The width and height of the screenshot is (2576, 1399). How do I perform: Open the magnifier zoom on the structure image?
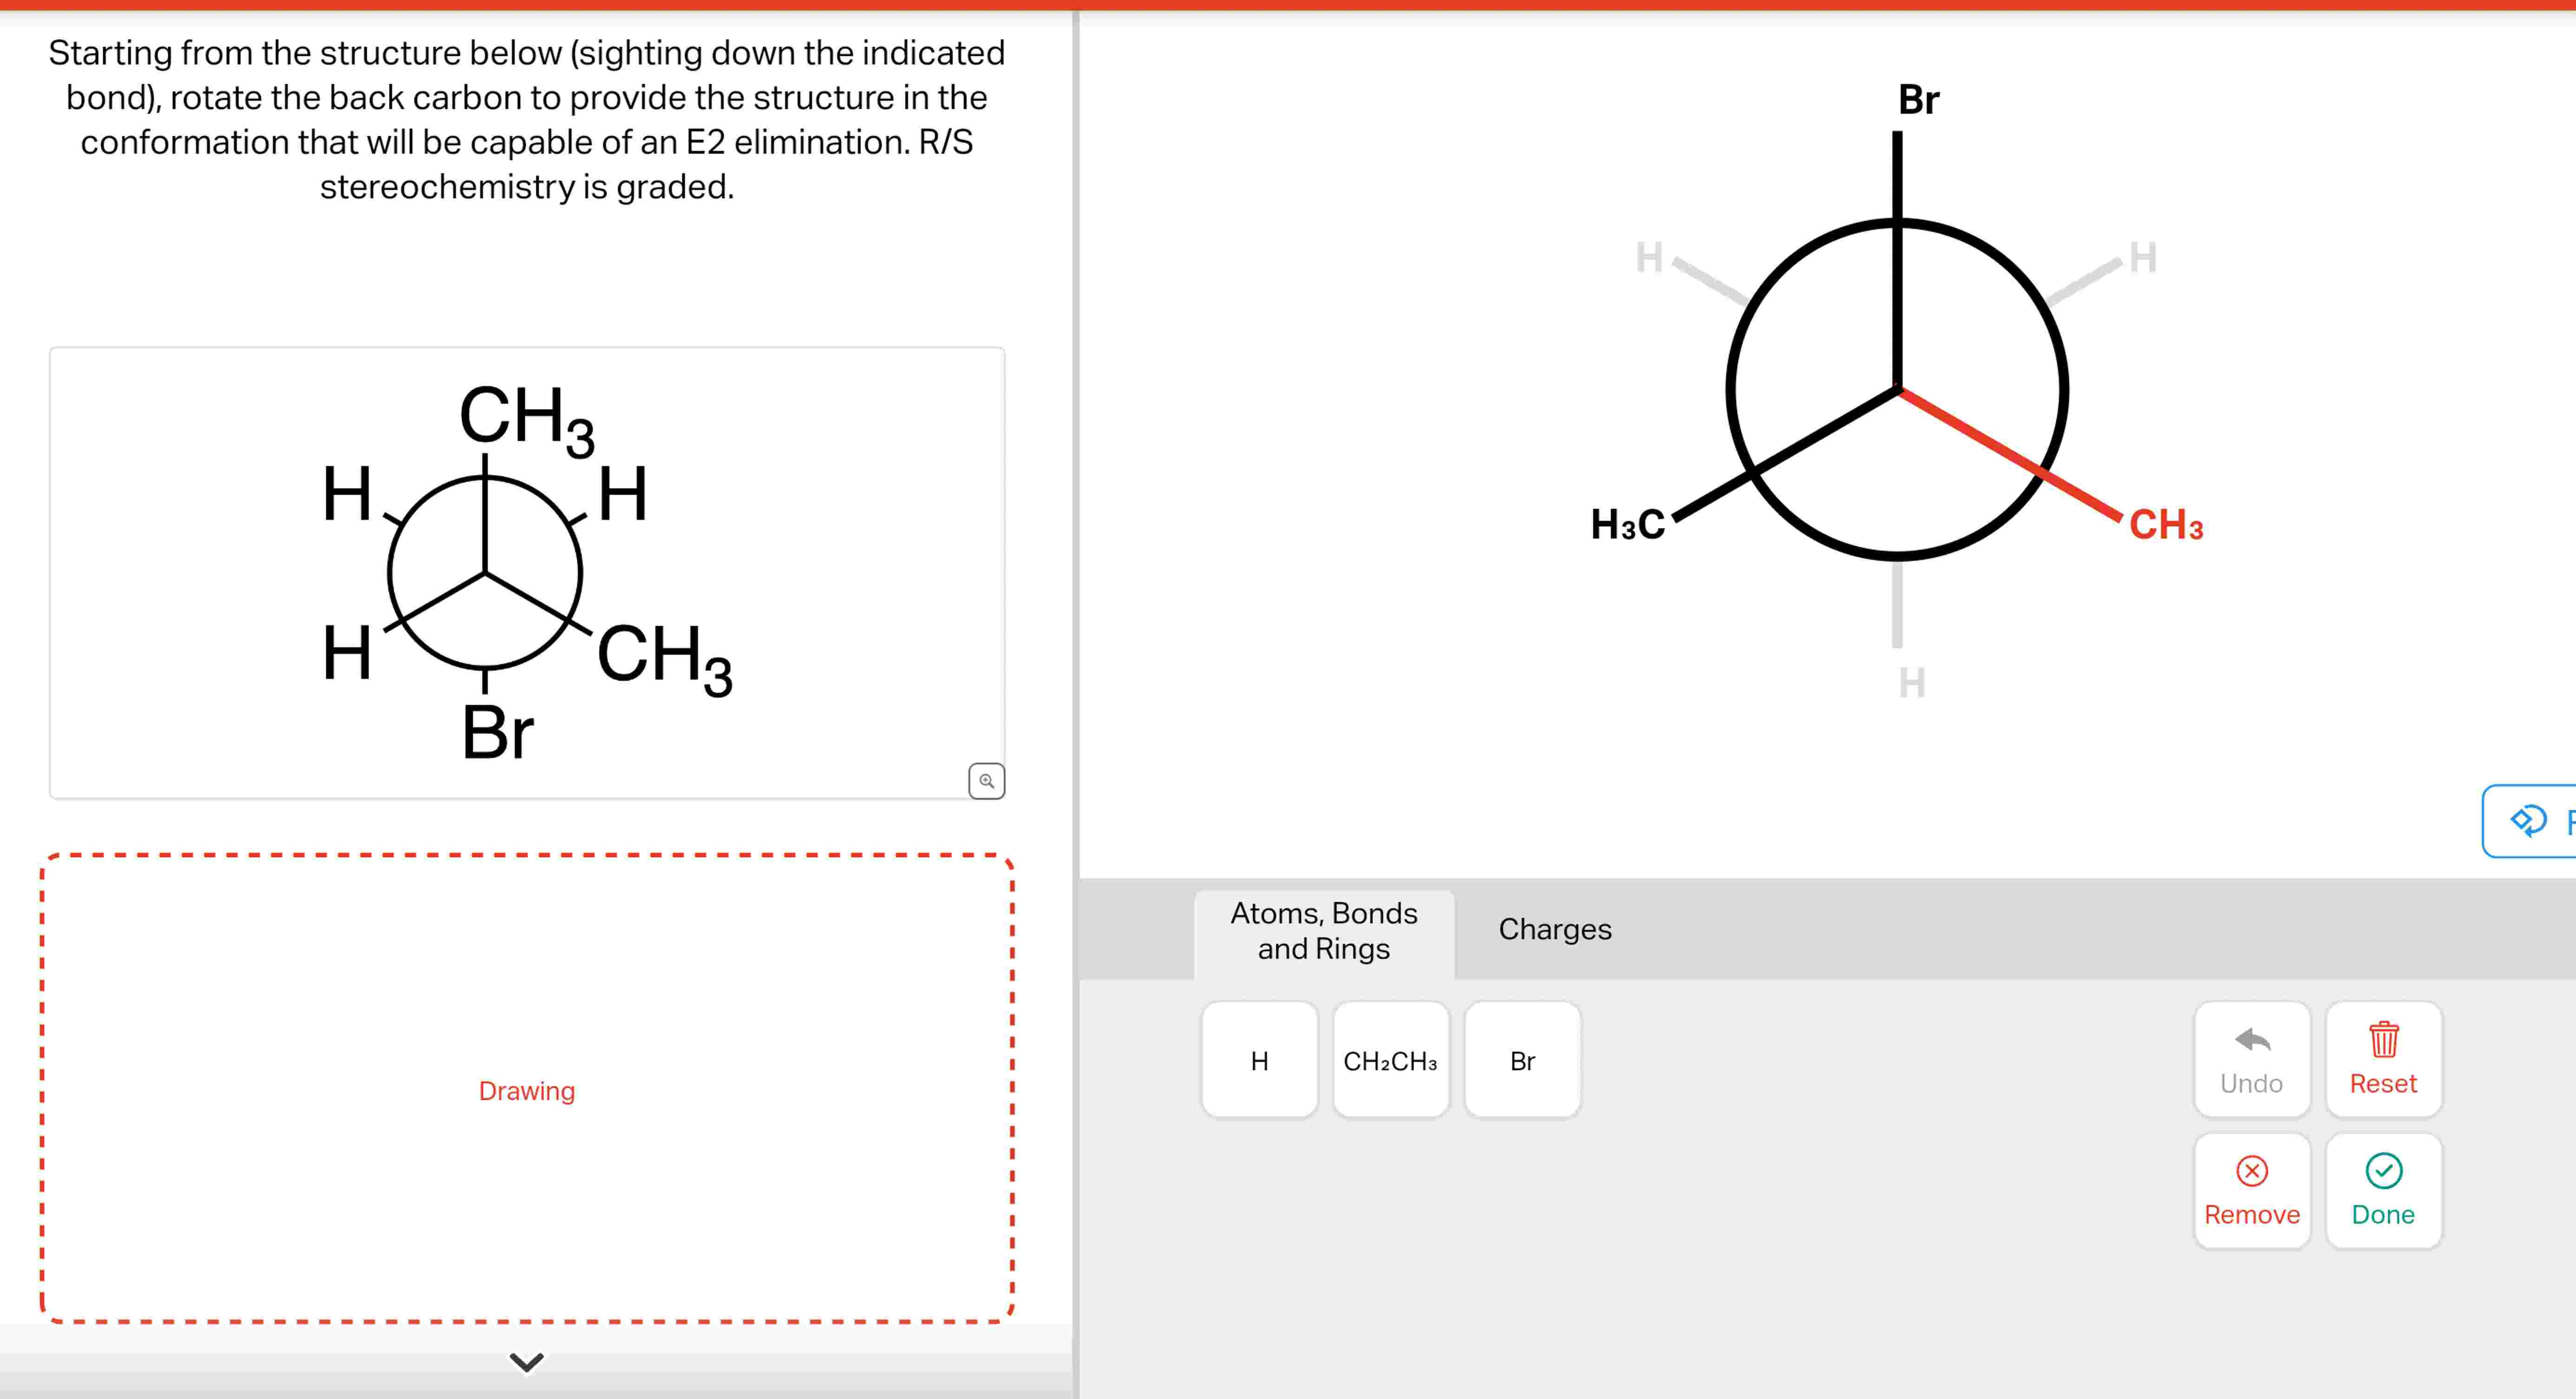[986, 780]
